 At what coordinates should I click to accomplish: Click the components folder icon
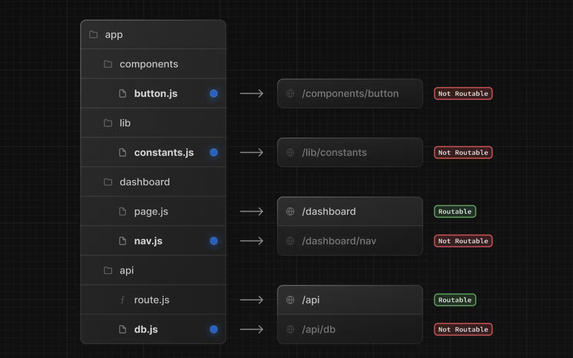tap(108, 64)
